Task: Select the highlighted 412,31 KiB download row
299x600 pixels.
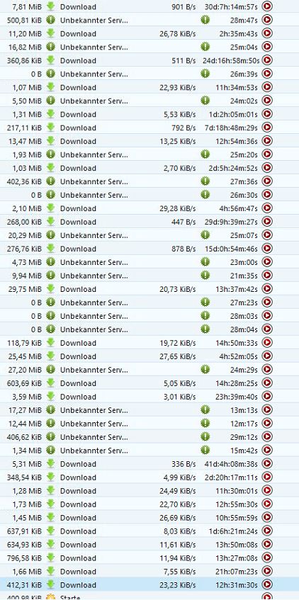Action: 149,584
